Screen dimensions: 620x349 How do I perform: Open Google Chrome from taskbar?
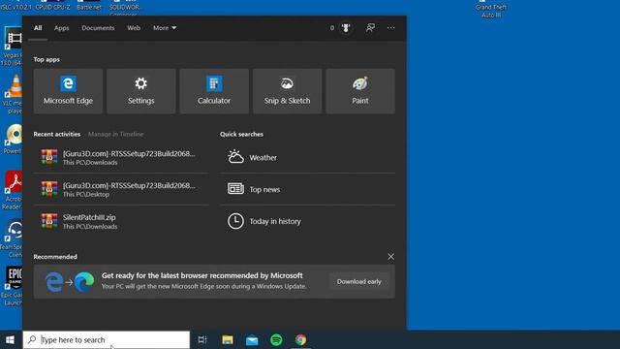[300, 340]
